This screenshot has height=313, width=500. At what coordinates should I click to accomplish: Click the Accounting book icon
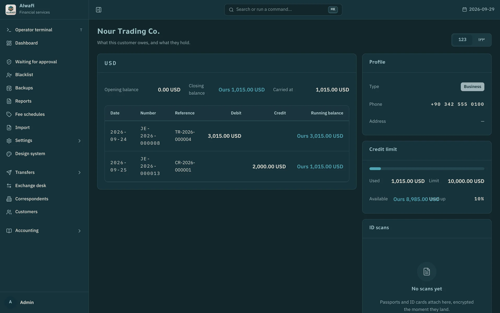click(x=9, y=231)
